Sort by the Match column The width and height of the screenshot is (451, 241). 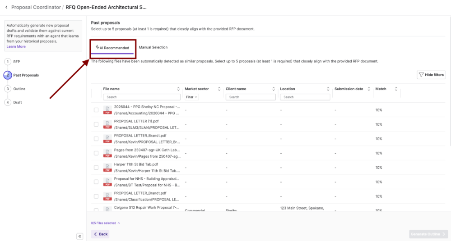396,89
